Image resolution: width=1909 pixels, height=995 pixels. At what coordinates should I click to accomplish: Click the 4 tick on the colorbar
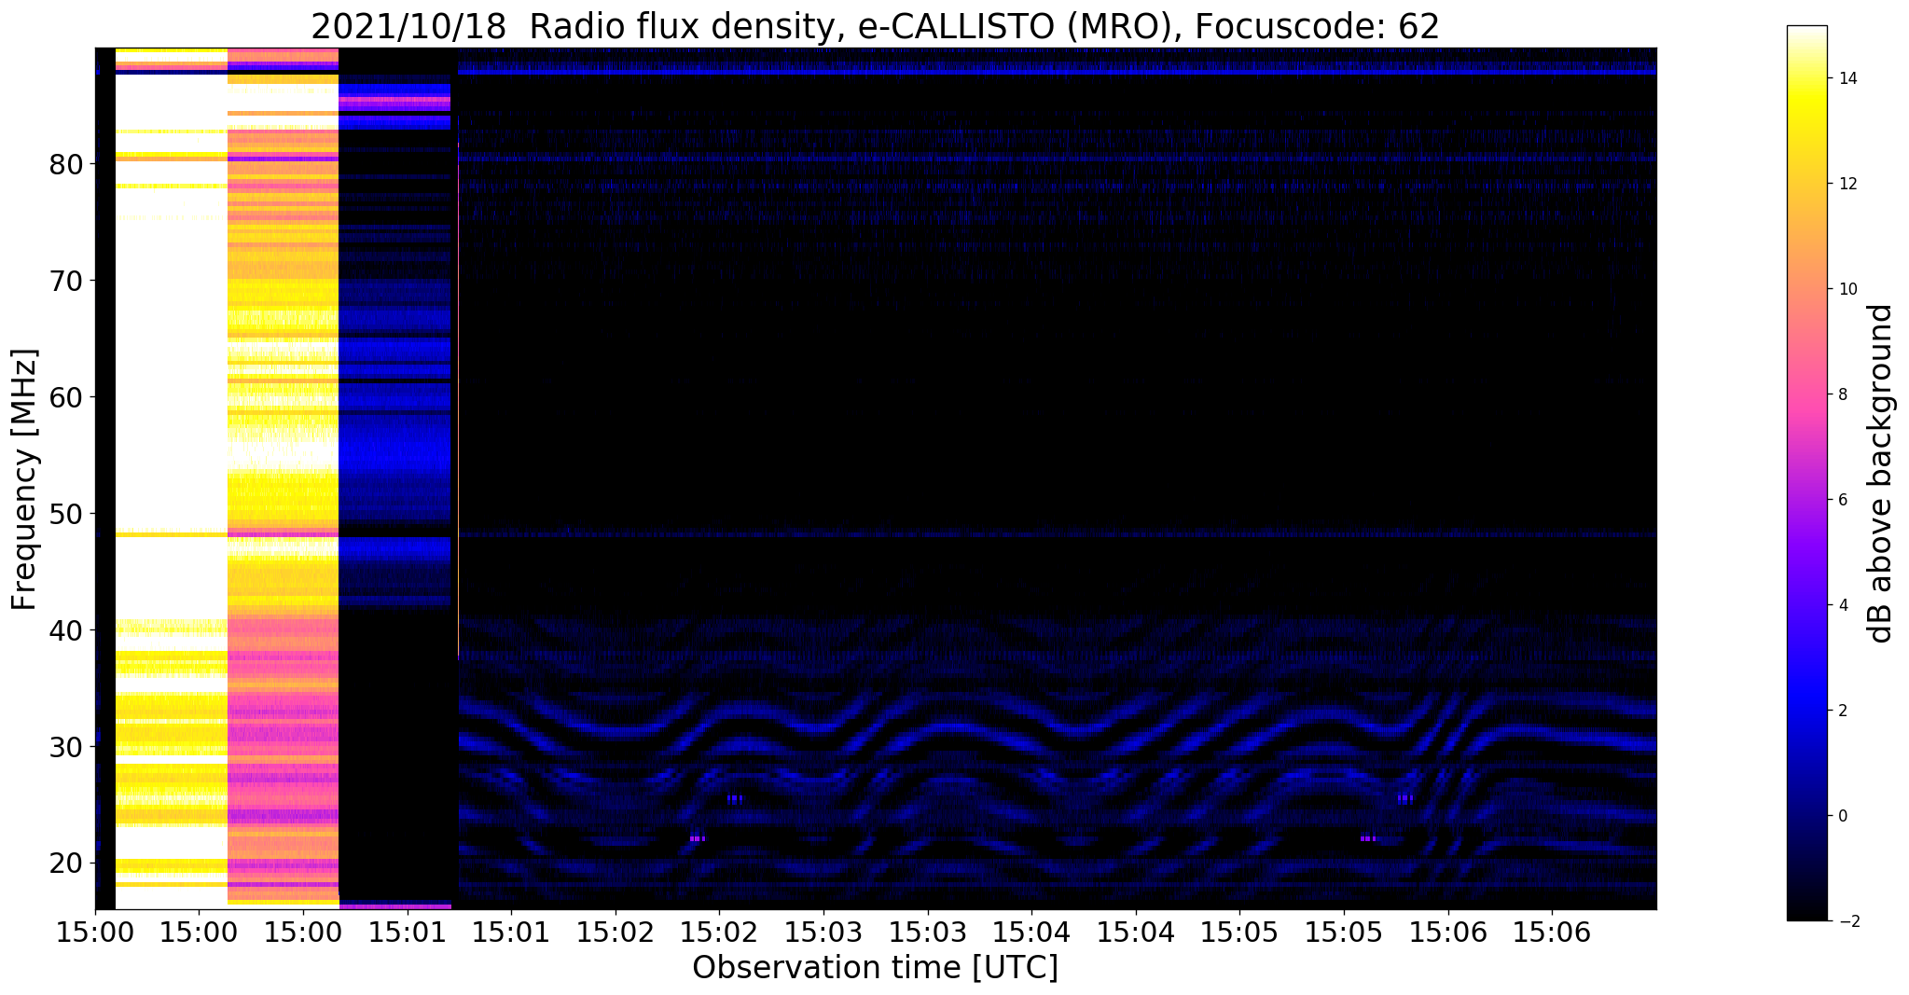(1842, 605)
